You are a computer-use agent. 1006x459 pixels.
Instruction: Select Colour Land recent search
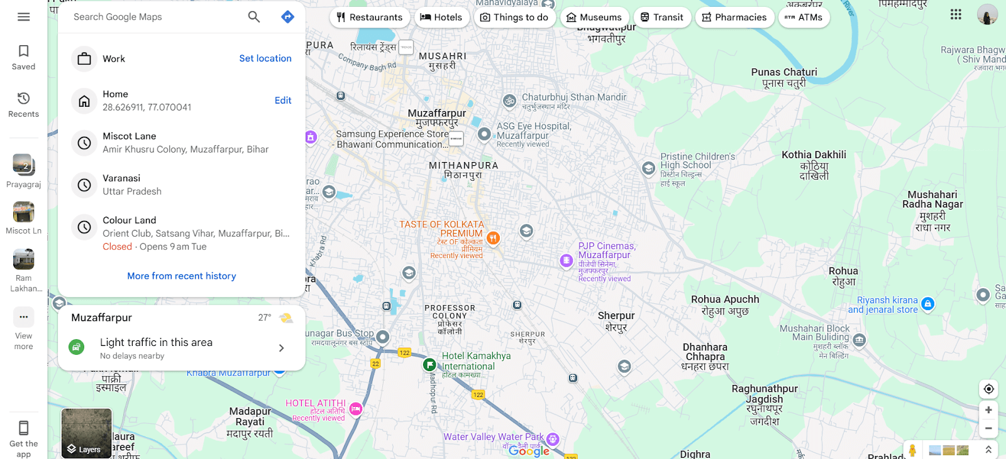pyautogui.click(x=182, y=233)
